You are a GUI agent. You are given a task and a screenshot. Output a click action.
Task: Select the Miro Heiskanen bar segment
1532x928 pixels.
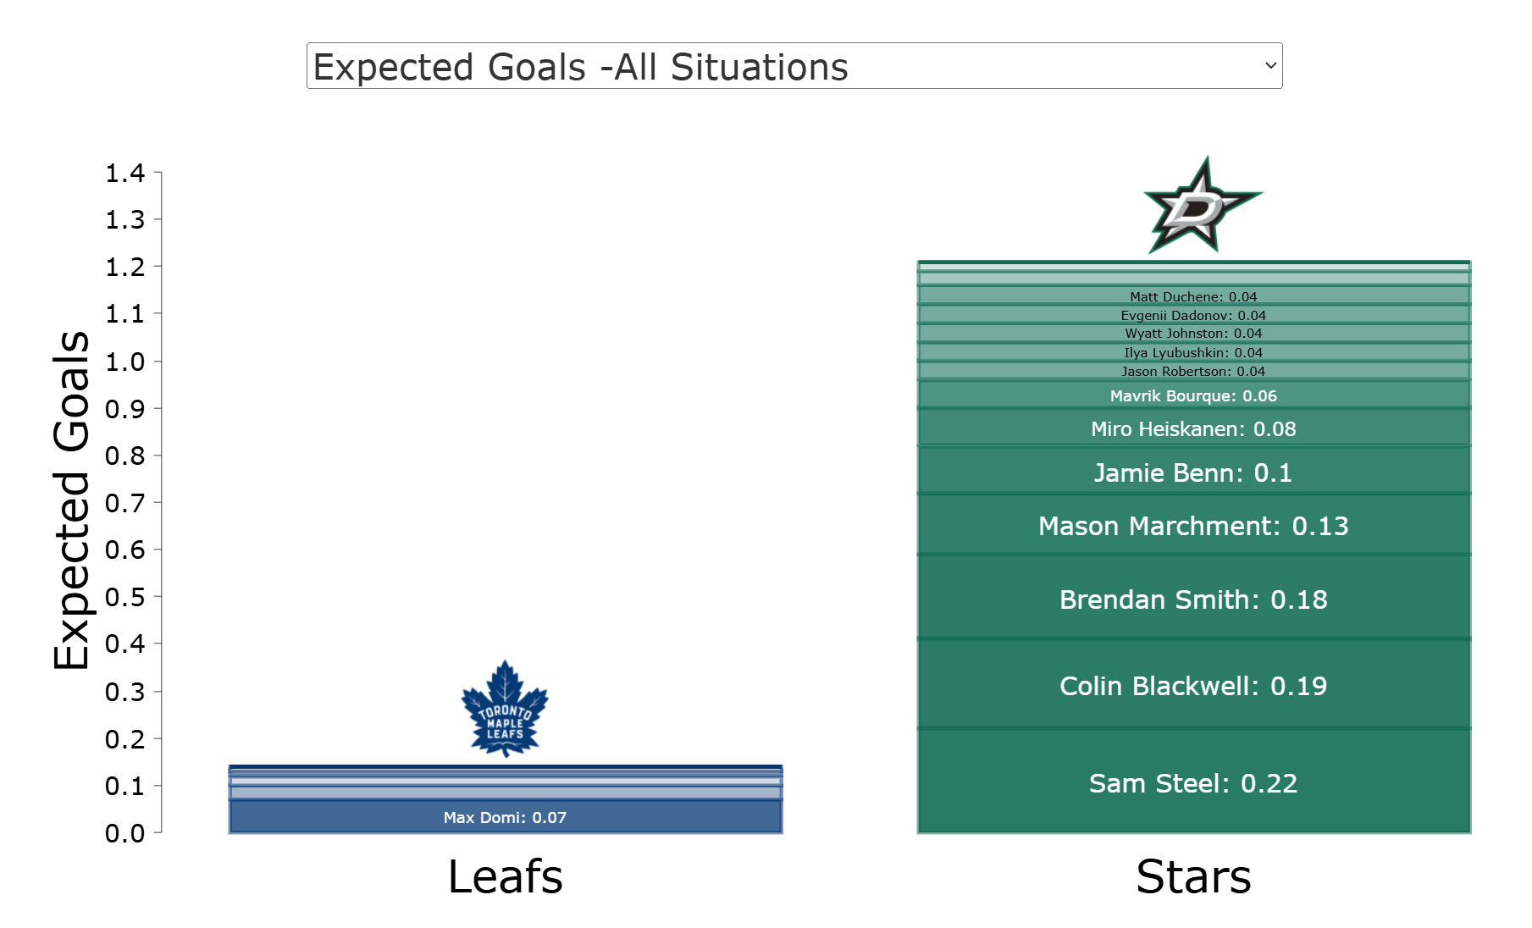pos(1193,428)
